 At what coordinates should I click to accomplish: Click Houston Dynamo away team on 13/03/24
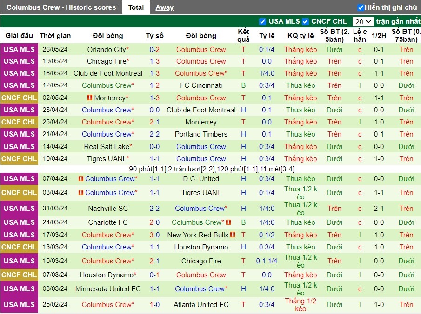click(x=201, y=247)
